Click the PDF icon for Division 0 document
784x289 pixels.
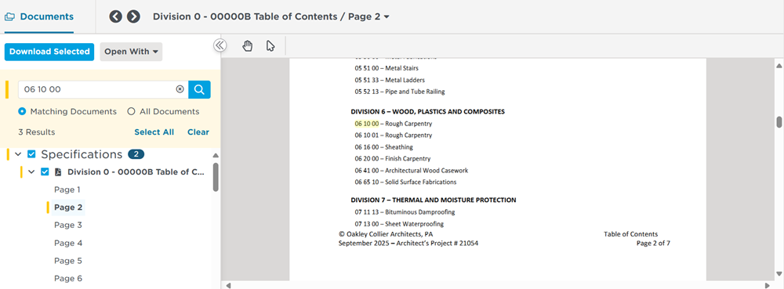coord(58,172)
